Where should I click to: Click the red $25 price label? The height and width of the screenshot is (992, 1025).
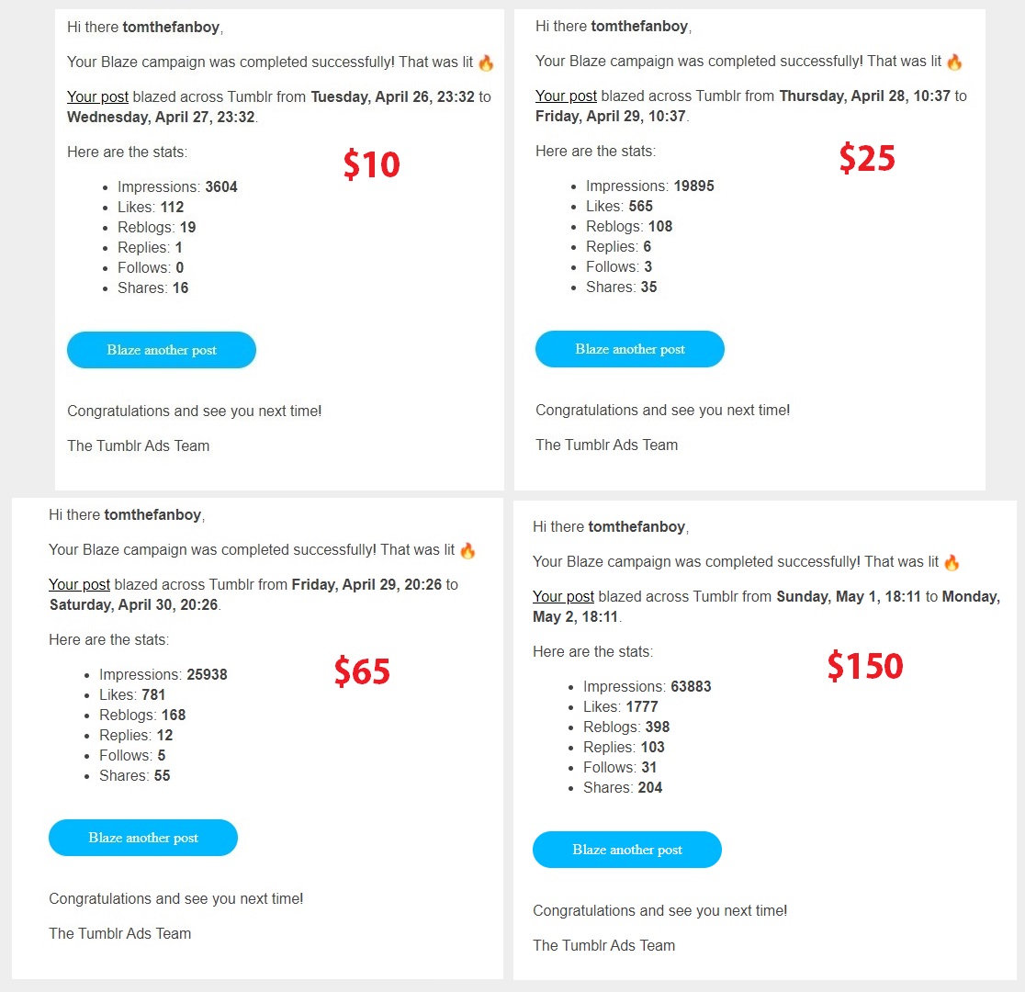[x=867, y=159]
